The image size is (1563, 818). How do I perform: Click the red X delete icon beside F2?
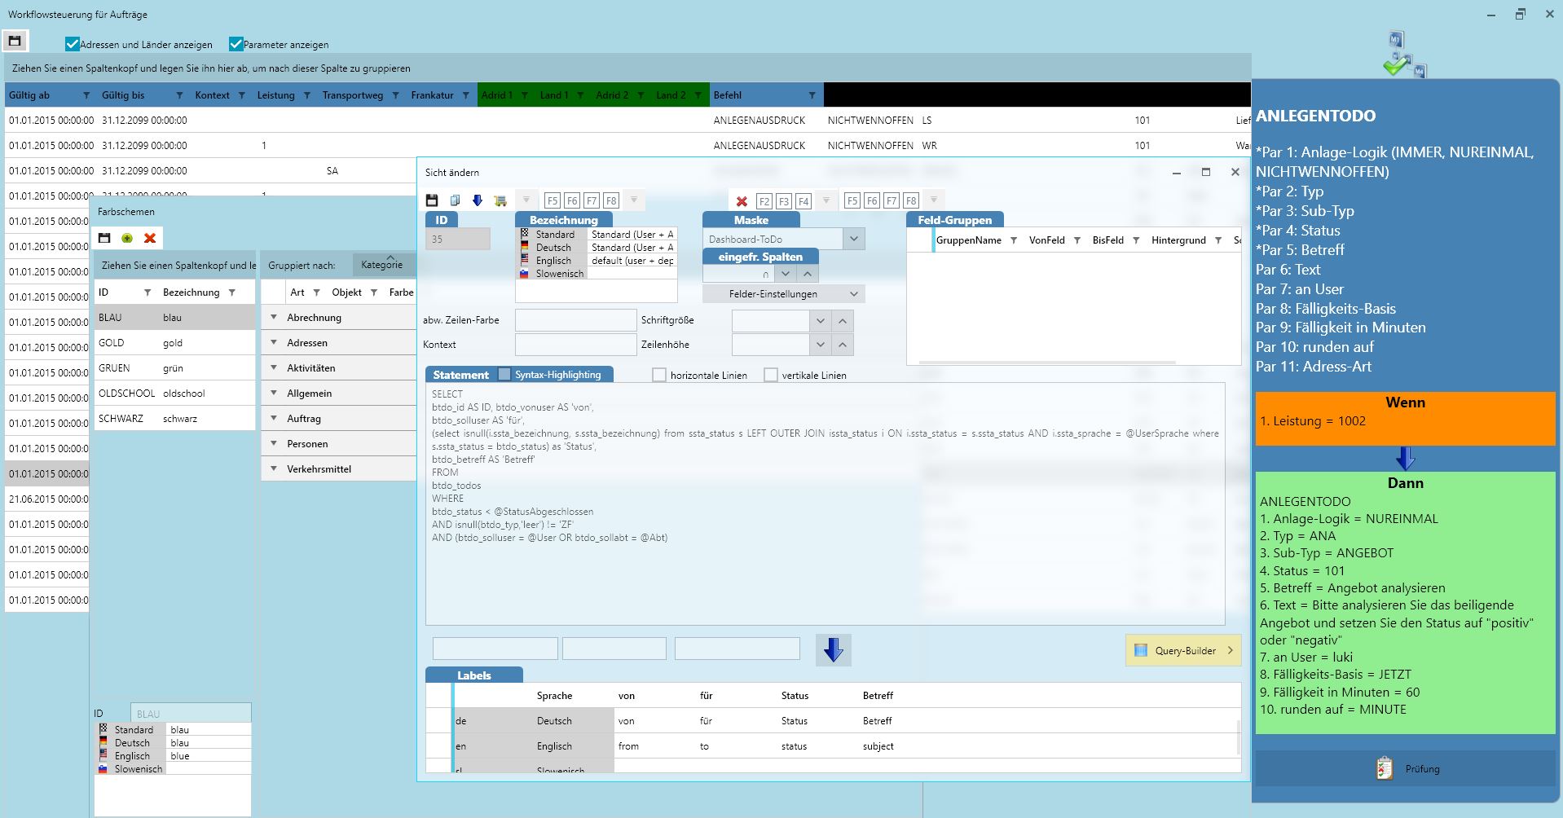(x=742, y=201)
